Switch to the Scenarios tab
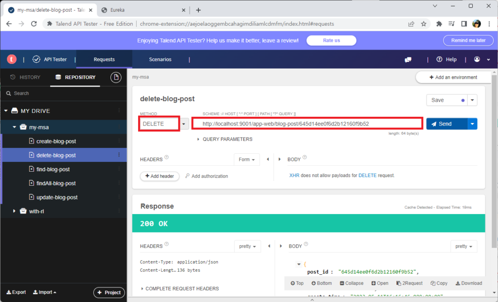 (160, 59)
